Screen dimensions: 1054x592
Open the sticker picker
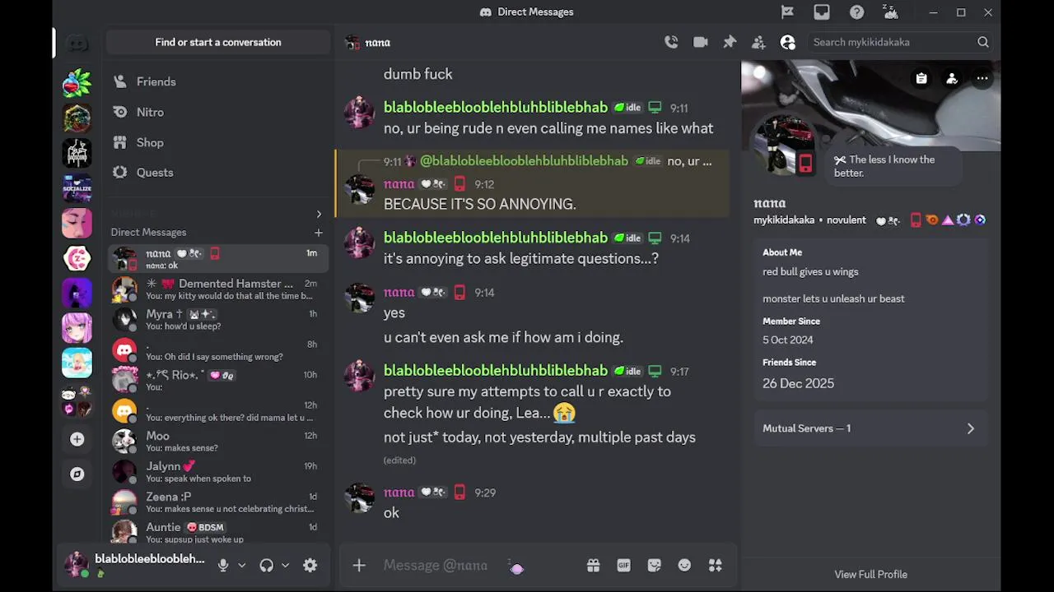(655, 565)
